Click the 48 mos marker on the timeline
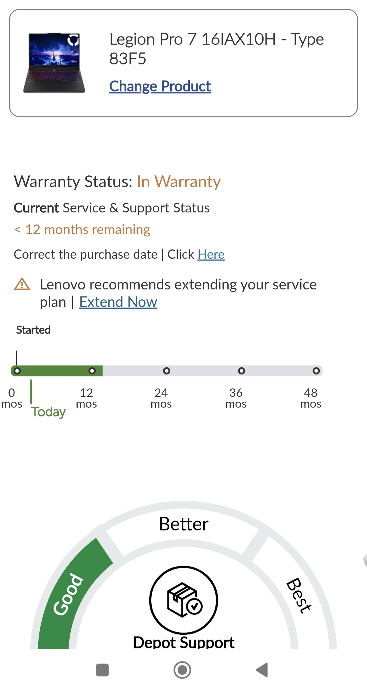Screen dimensions: 367x691 coord(316,371)
